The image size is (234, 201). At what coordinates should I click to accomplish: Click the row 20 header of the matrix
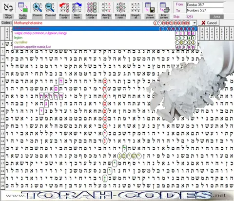[x=2, y=185]
